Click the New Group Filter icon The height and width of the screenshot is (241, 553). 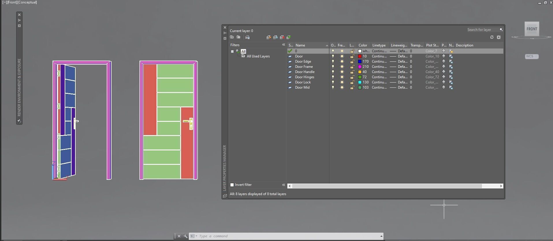(238, 37)
